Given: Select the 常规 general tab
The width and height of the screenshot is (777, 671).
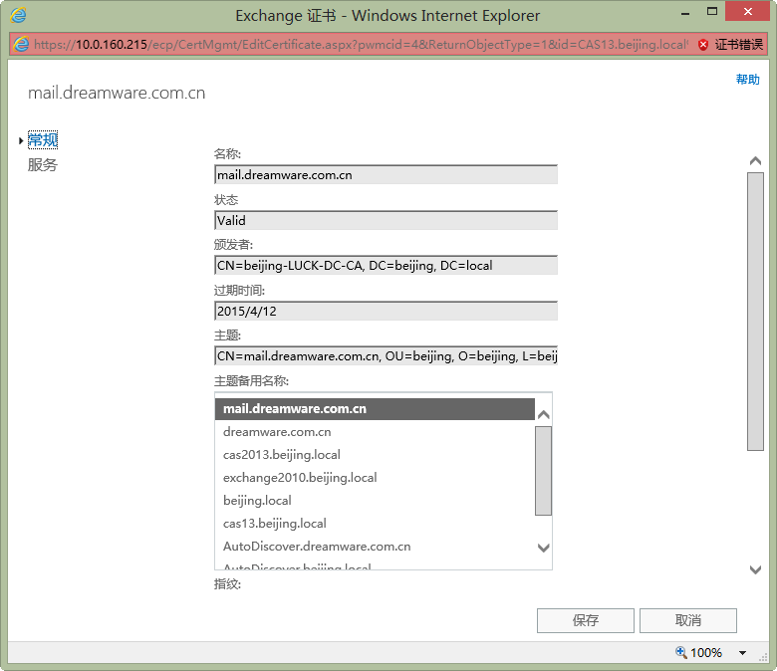Looking at the screenshot, I should pyautogui.click(x=43, y=140).
